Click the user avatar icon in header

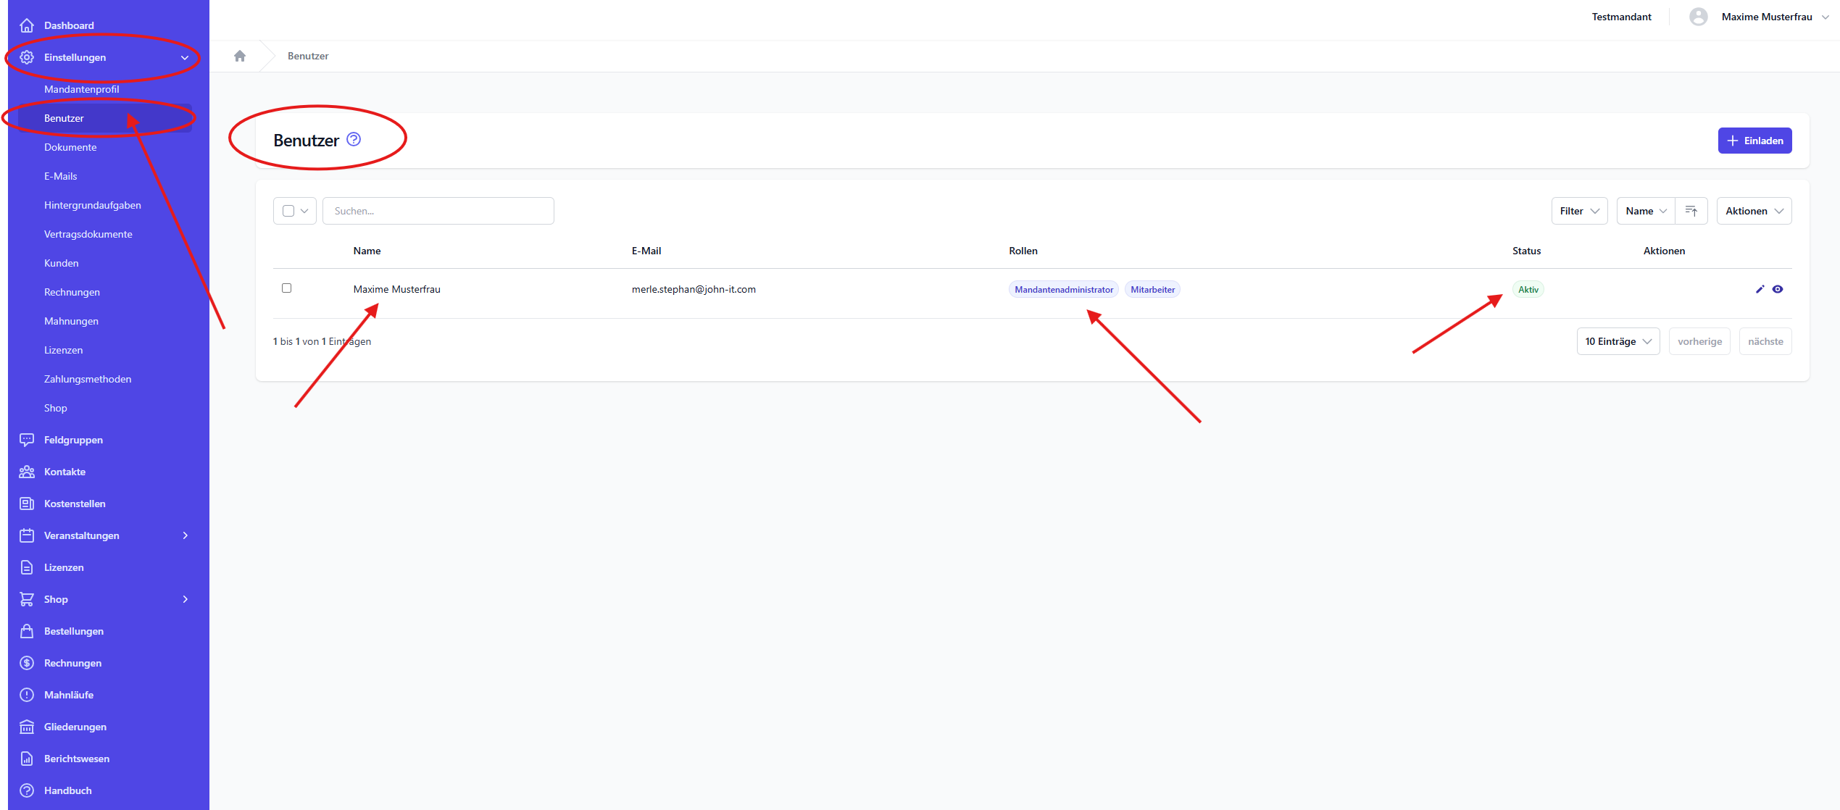pos(1698,17)
